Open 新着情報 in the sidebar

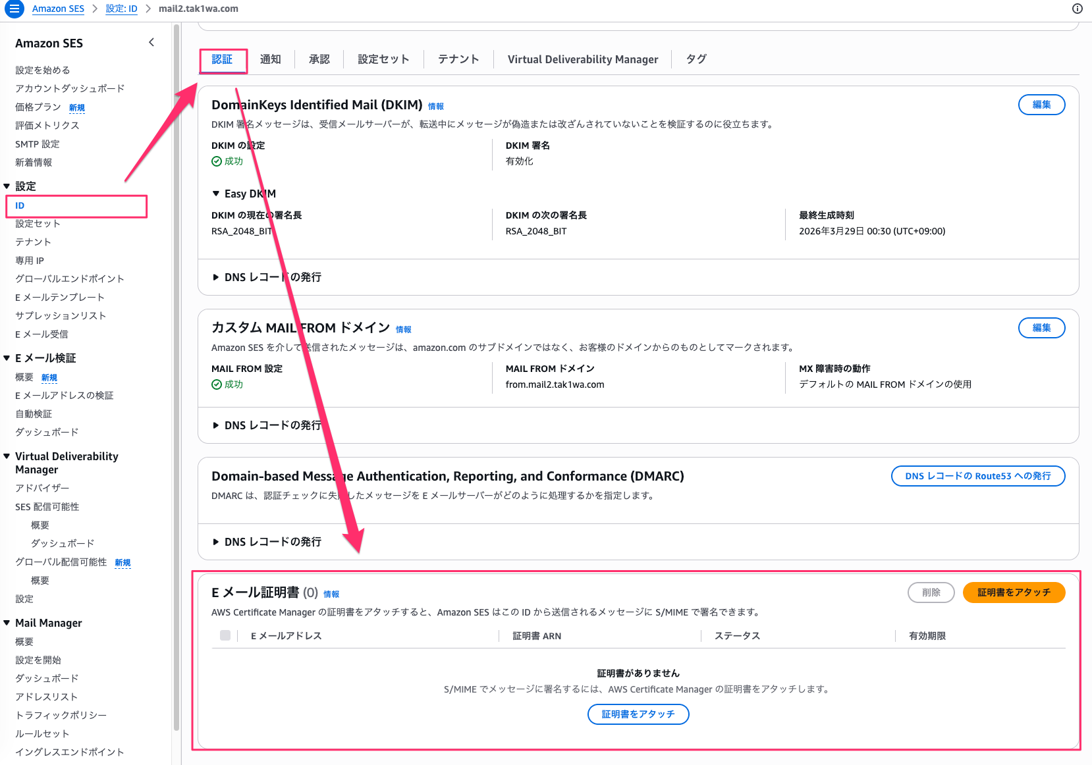tap(34, 162)
